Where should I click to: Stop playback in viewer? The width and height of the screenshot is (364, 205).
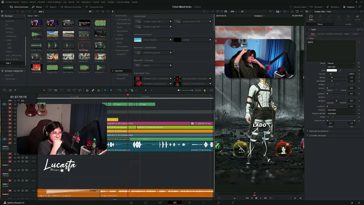click(256, 198)
